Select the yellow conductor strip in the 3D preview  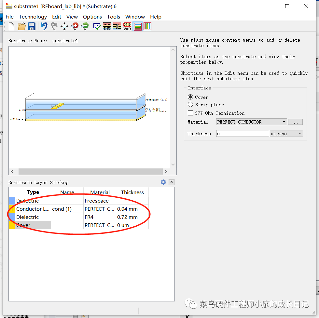[x=58, y=106]
